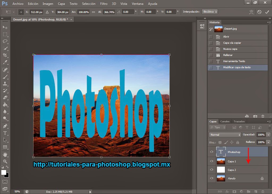
Task: Open the Layers panel options menu
Action: (x=269, y=121)
